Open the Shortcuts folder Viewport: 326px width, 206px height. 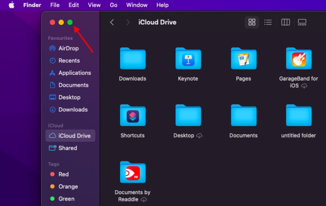click(x=132, y=117)
